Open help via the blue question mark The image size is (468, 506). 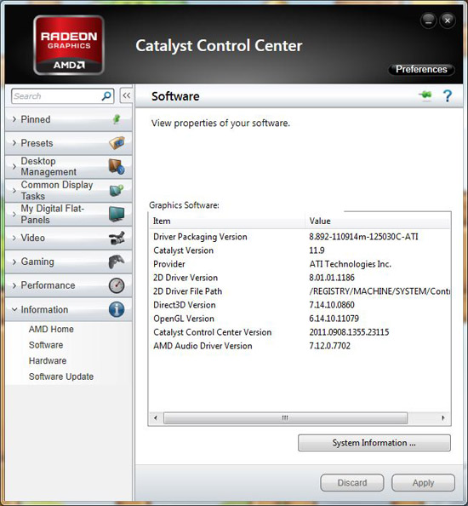click(448, 96)
